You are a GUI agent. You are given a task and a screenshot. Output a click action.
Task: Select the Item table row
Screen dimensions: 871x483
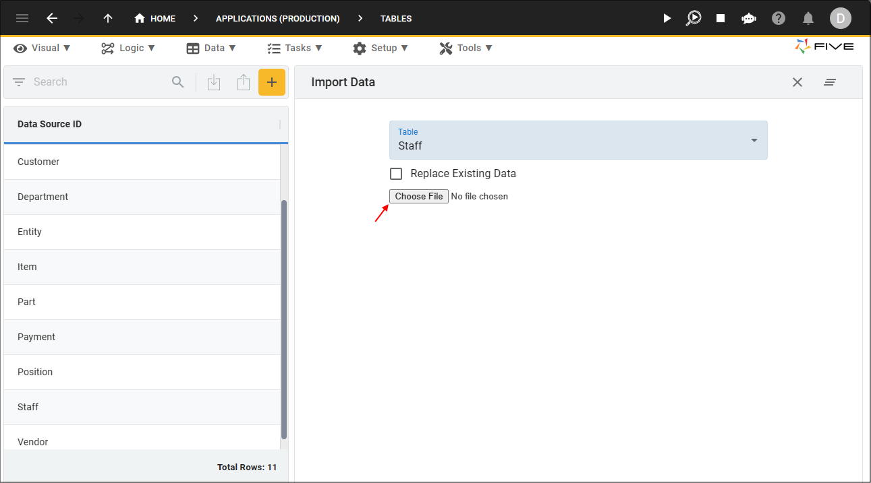[x=142, y=267]
